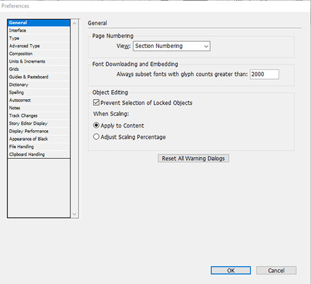Confirm preferences with OK button
The width and height of the screenshot is (311, 284).
tap(231, 270)
